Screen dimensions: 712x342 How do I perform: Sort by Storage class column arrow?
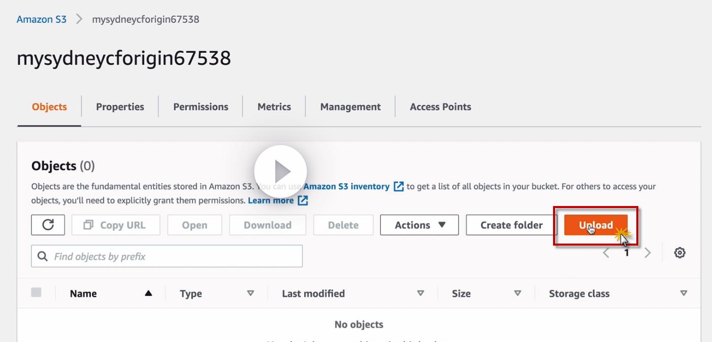(x=684, y=293)
